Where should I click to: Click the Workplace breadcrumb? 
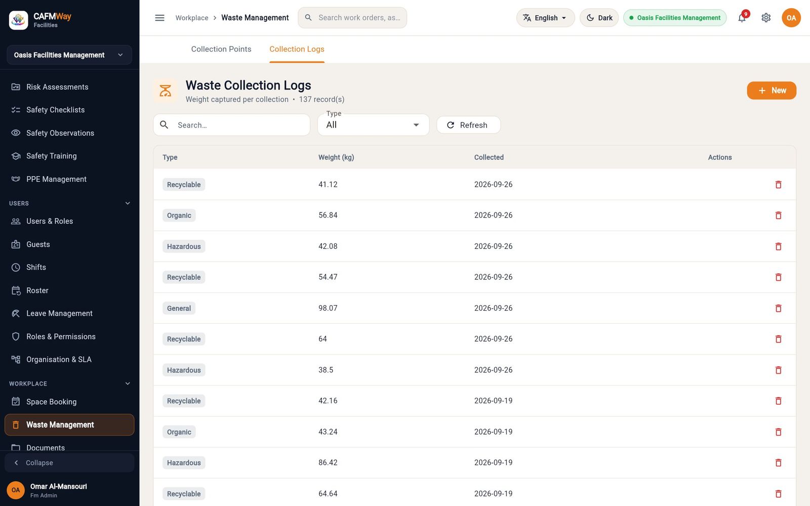(192, 18)
